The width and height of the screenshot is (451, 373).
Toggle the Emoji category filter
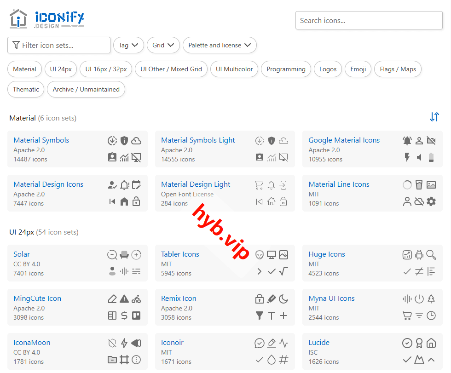pos(358,69)
